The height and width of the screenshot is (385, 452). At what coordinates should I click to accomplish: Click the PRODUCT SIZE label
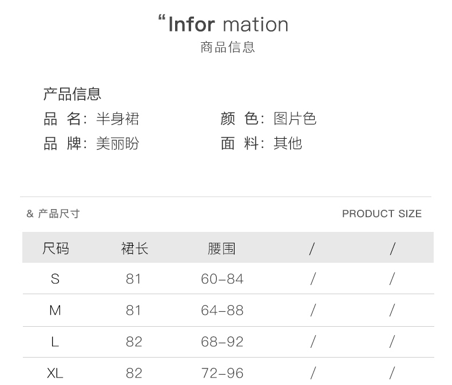[382, 214]
